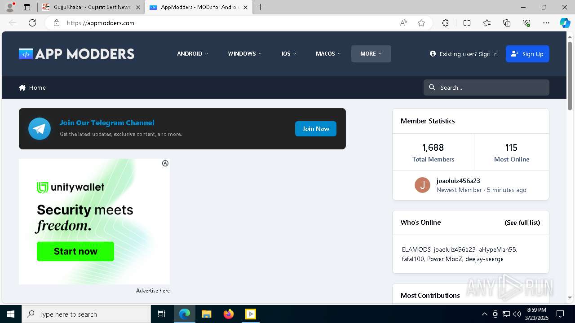Open the notification center
This screenshot has height=323, width=575.
560,314
